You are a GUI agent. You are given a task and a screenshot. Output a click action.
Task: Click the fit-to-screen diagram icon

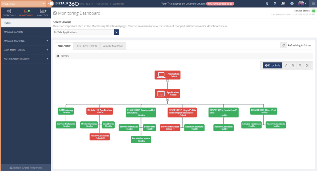(x=307, y=65)
